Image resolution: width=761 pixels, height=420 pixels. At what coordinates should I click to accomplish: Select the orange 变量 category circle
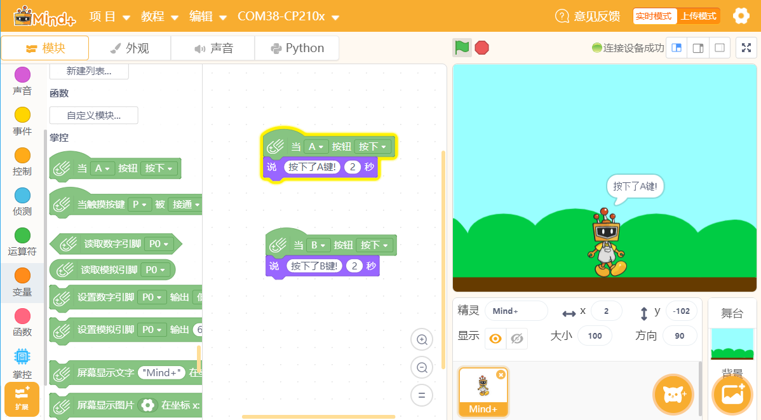pos(22,276)
